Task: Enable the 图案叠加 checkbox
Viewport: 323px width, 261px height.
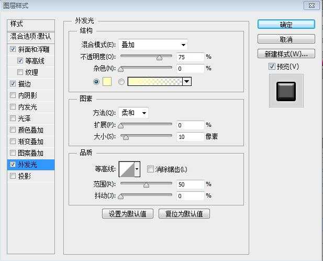Action: tap(13, 153)
